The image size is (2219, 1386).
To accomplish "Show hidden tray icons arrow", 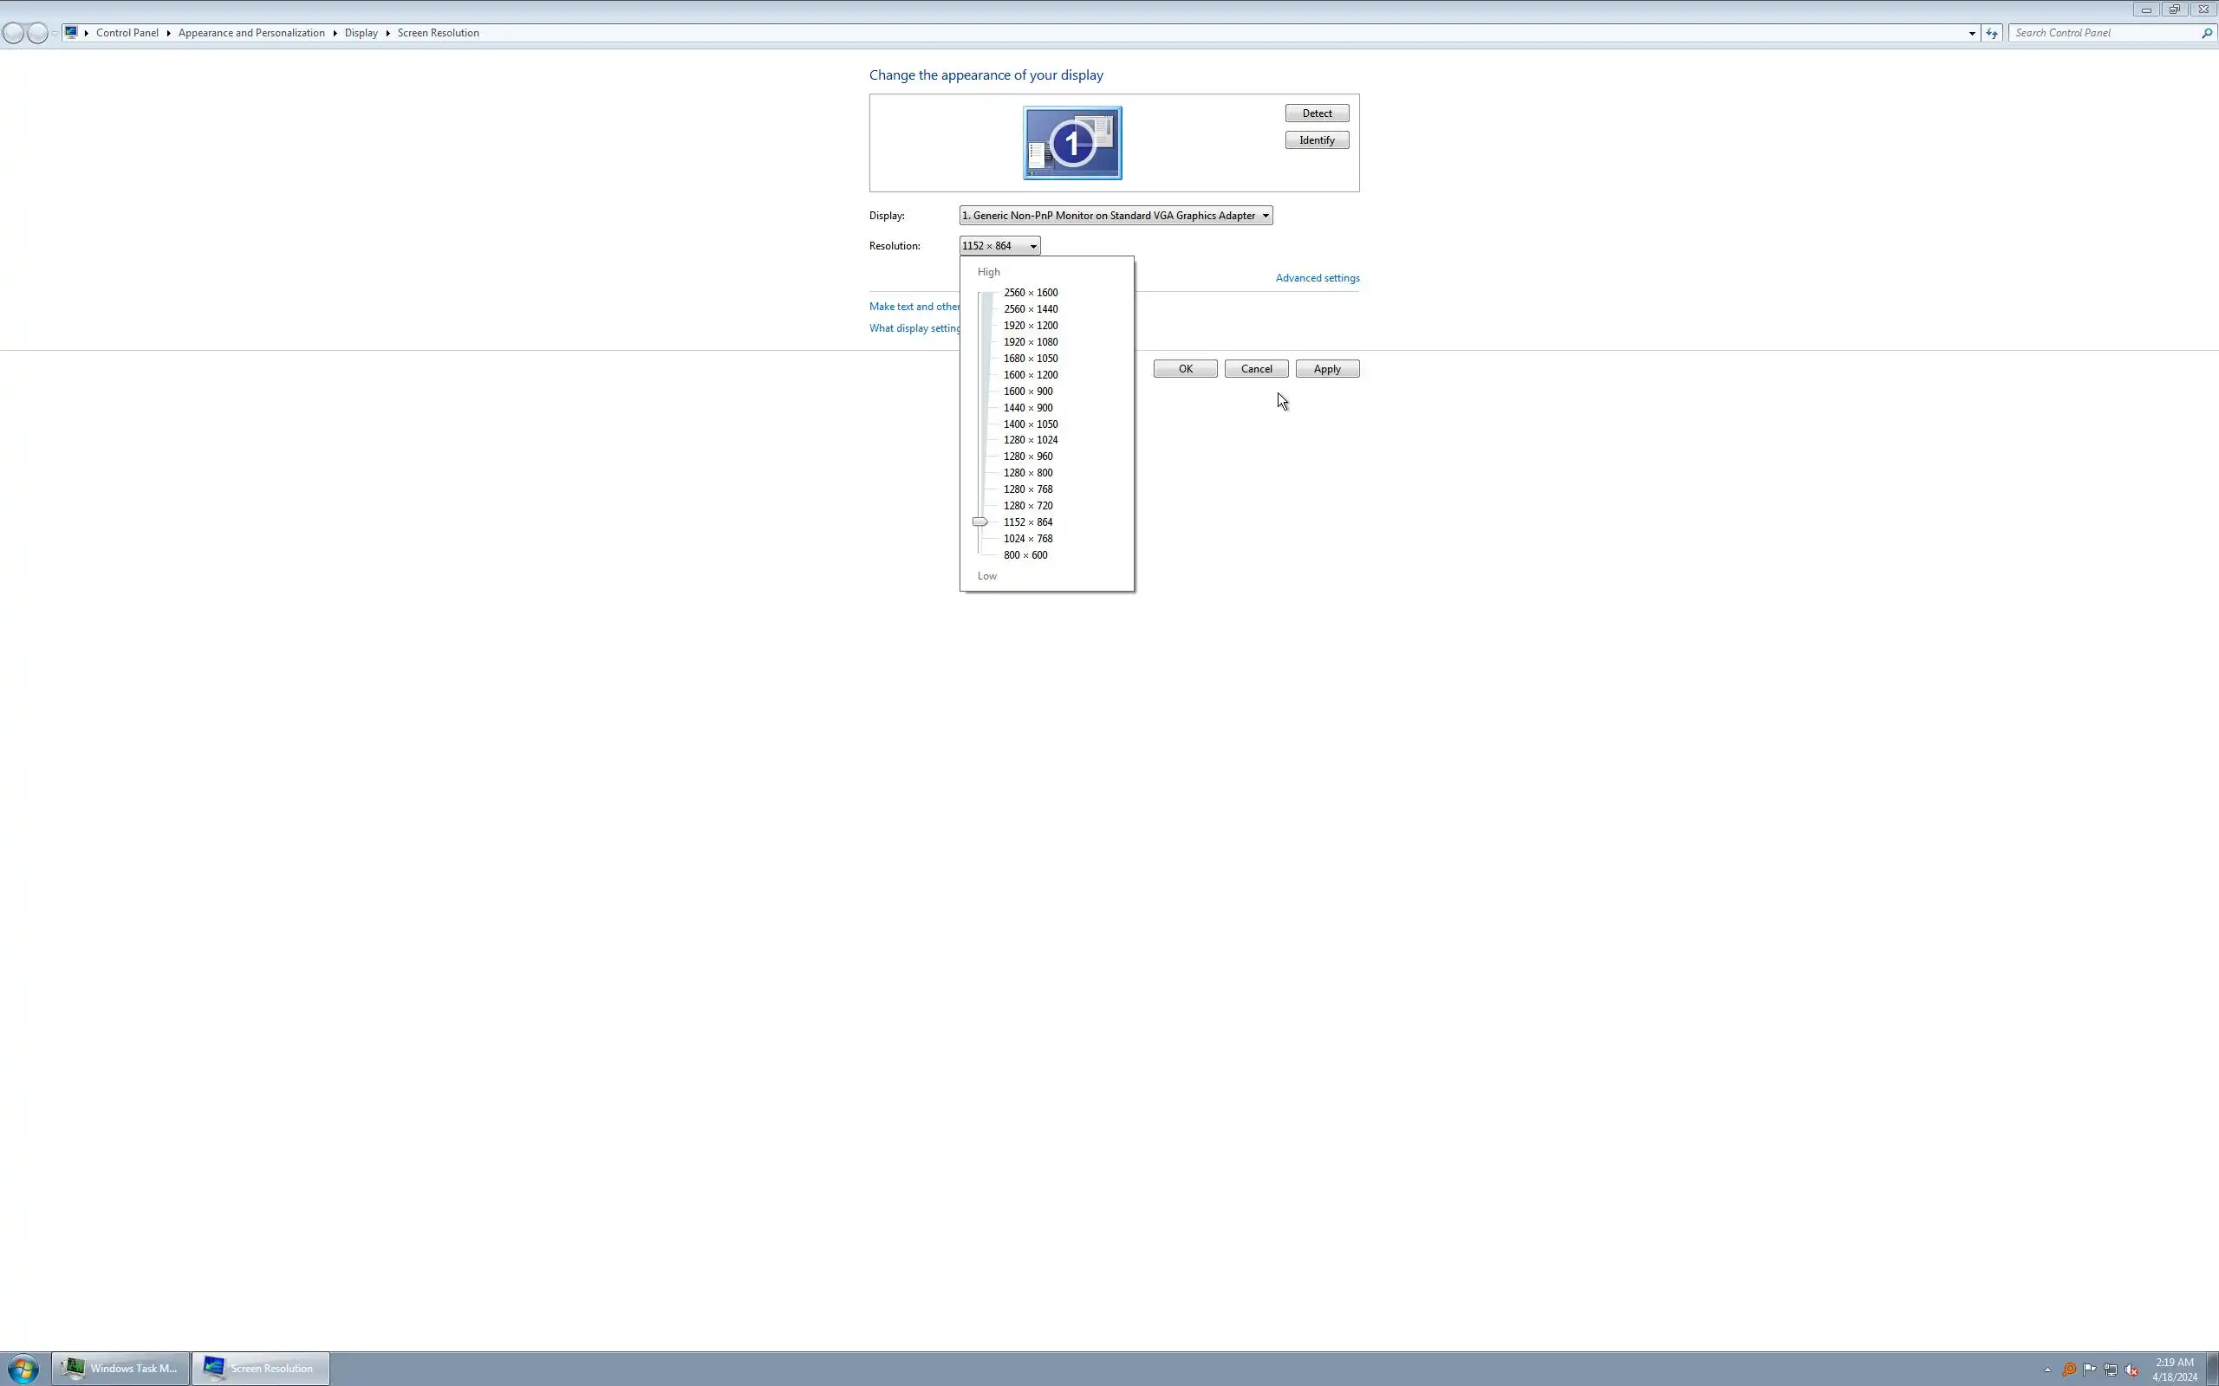I will (2047, 1370).
